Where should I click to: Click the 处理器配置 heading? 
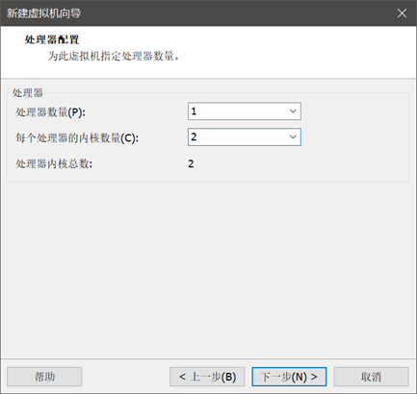(x=52, y=39)
